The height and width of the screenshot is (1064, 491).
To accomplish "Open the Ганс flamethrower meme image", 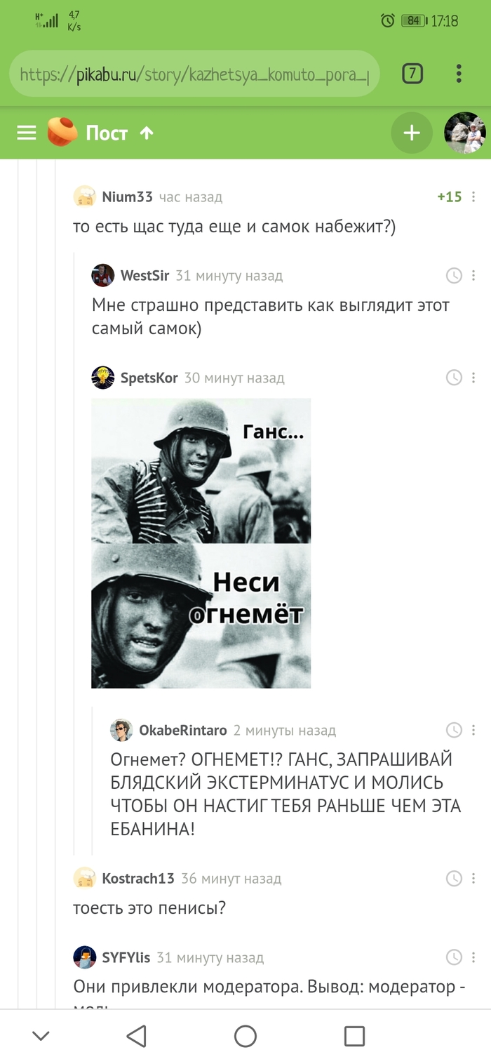I will (x=201, y=543).
